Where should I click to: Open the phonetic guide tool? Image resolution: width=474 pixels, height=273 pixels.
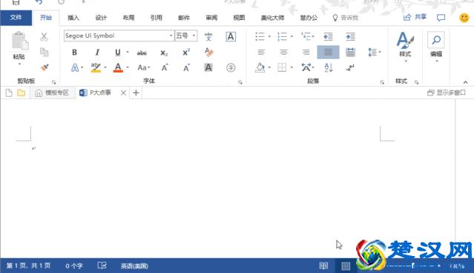[x=208, y=37]
